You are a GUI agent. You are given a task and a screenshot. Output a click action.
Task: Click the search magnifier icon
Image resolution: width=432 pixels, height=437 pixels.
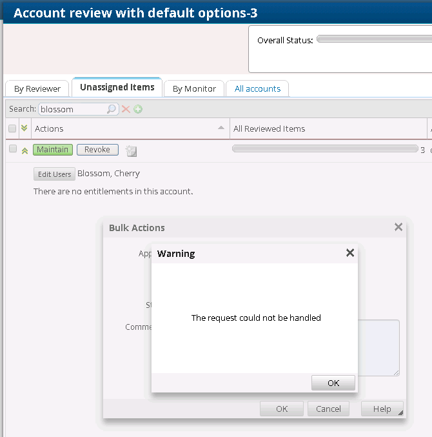tap(112, 109)
